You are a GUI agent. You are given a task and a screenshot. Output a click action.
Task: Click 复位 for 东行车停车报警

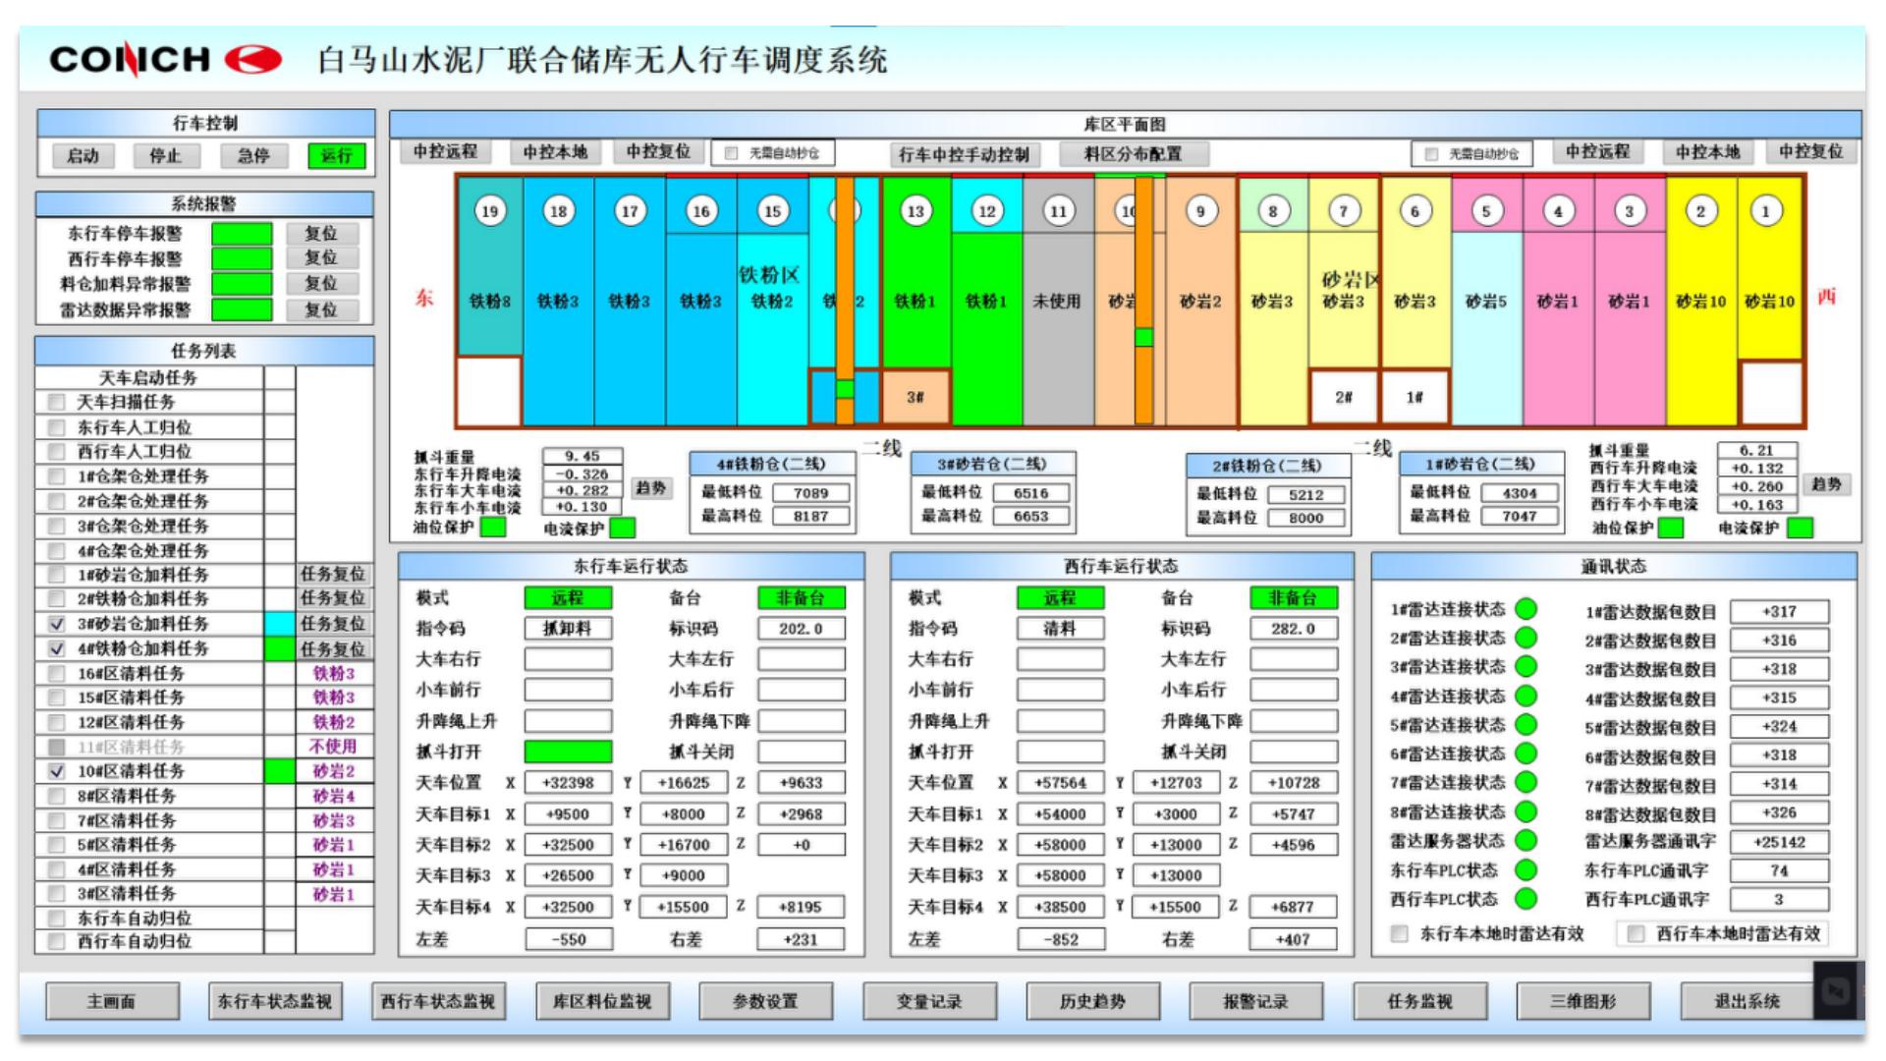pos(321,234)
